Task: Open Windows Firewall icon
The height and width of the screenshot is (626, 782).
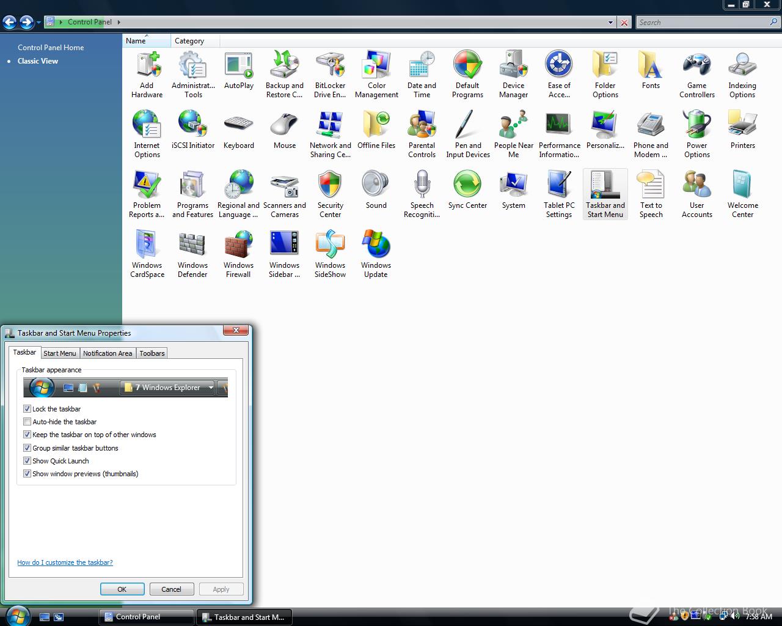Action: [x=238, y=254]
